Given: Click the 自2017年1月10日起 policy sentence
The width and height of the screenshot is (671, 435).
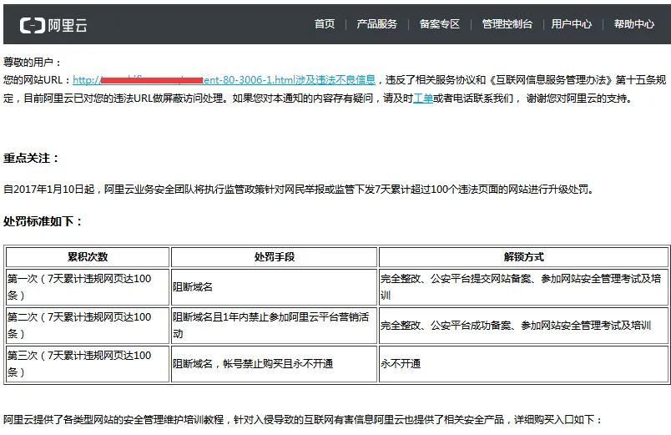Looking at the screenshot, I should tap(299, 190).
